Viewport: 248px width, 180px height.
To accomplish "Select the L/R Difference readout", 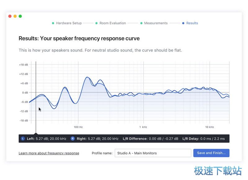I will tap(150, 139).
